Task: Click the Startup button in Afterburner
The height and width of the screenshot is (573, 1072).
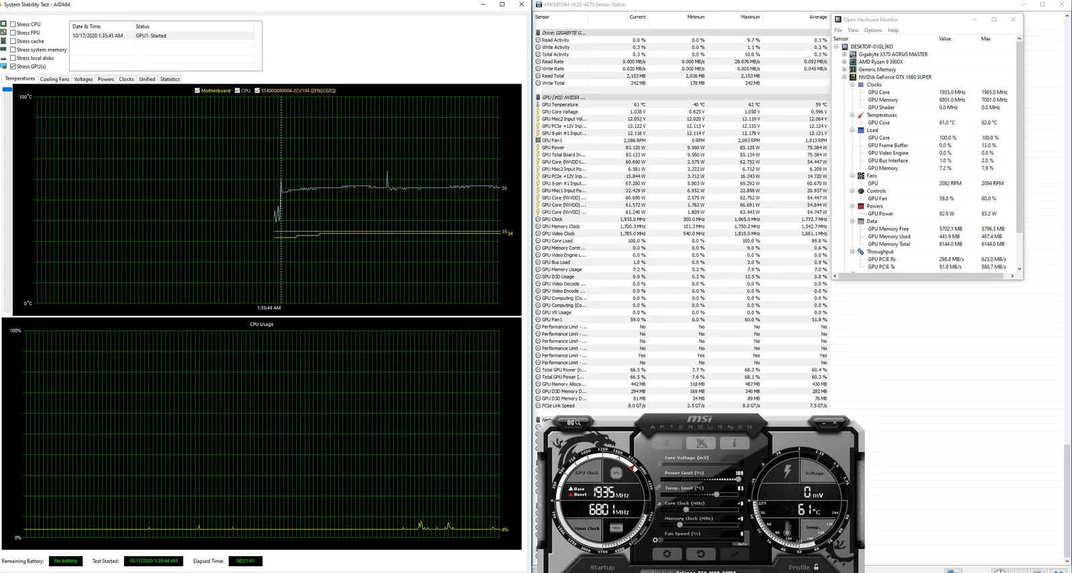Action: [602, 568]
